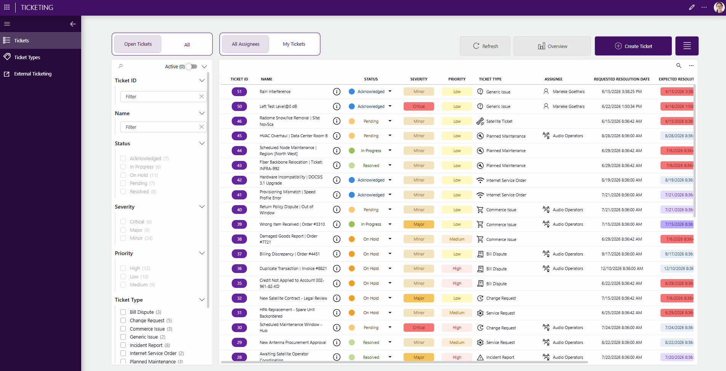The width and height of the screenshot is (726, 371).
Task: Show info for Wrong Item Received ticket
Action: click(x=337, y=224)
